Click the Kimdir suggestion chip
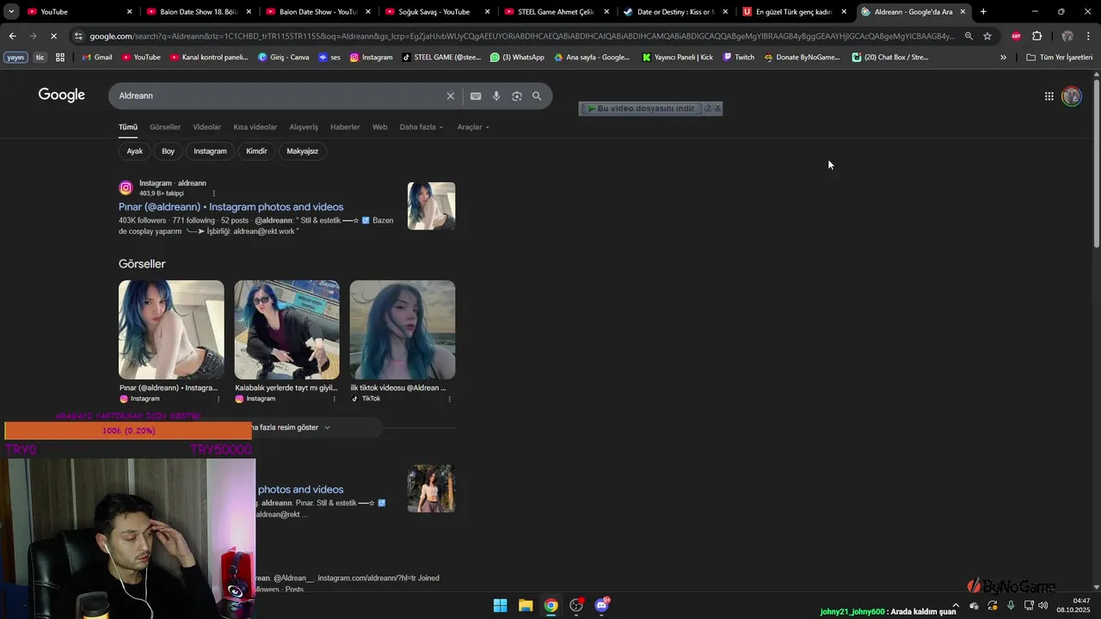 [256, 151]
